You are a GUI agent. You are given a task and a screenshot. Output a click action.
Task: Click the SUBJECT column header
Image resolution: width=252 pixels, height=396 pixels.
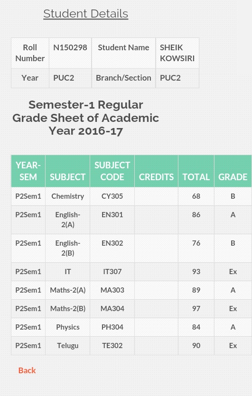coord(67,171)
